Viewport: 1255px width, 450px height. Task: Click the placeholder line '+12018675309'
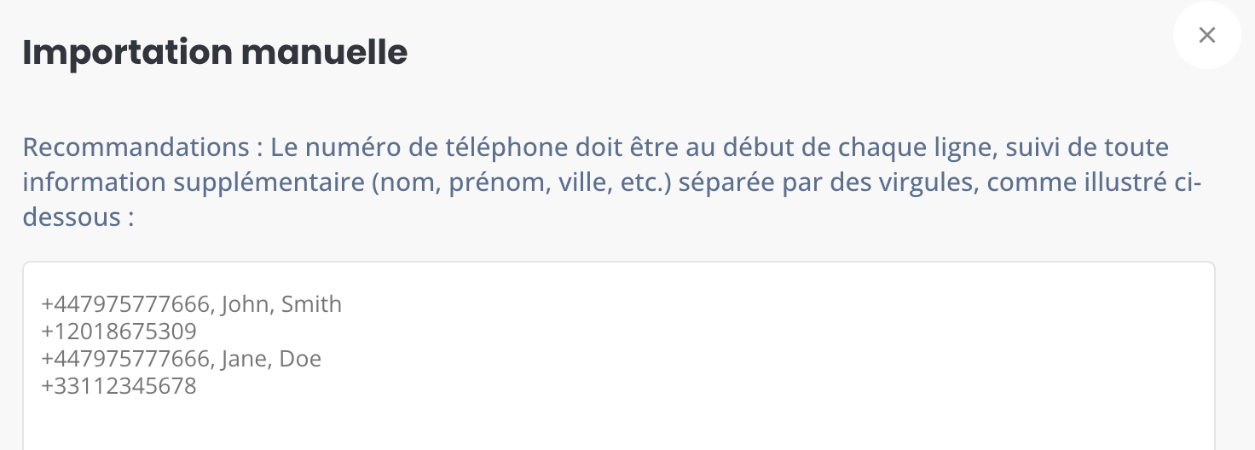119,332
